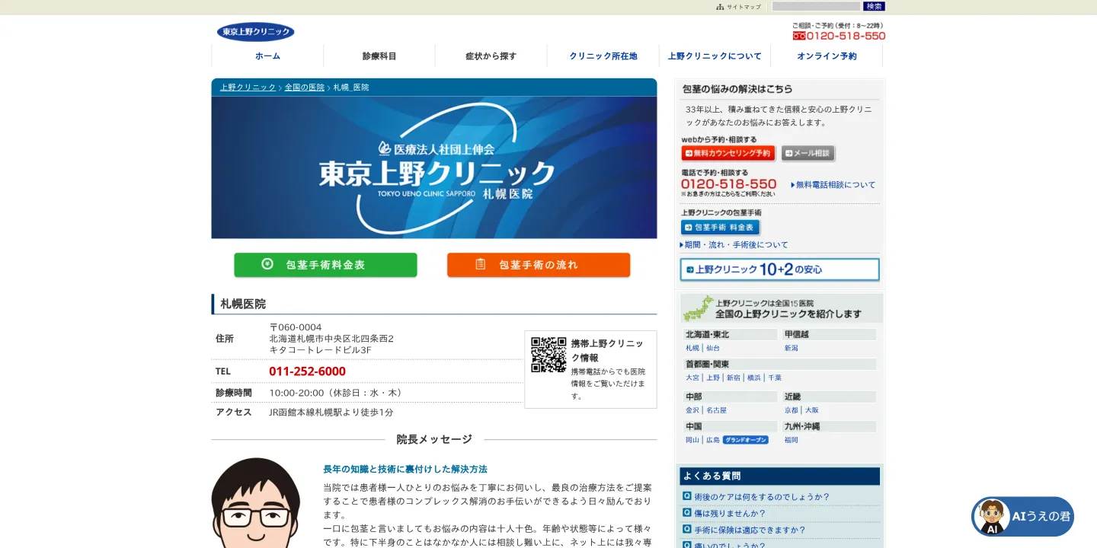This screenshot has width=1097, height=548.
Task: Click the グランドオープン badge
Action: (746, 440)
